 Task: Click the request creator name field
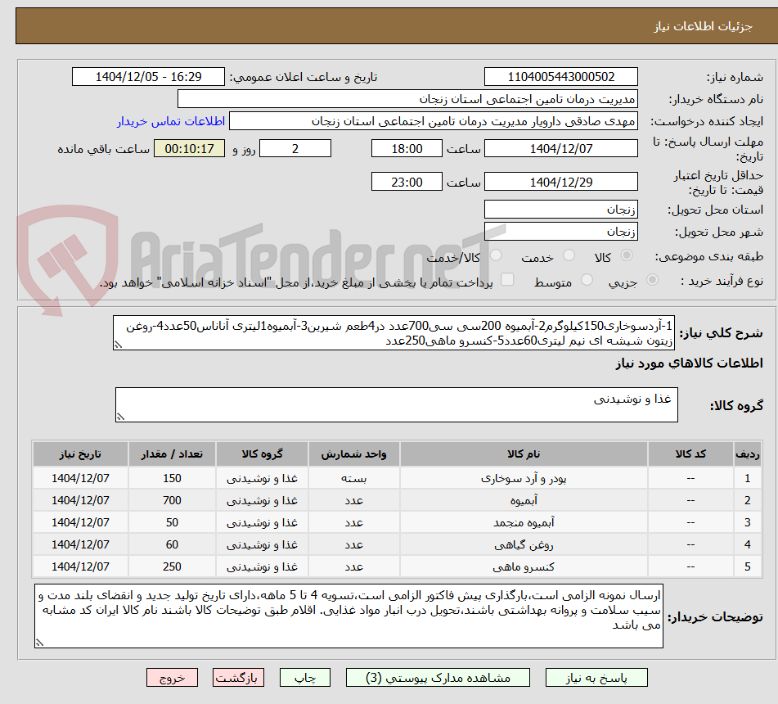(433, 121)
